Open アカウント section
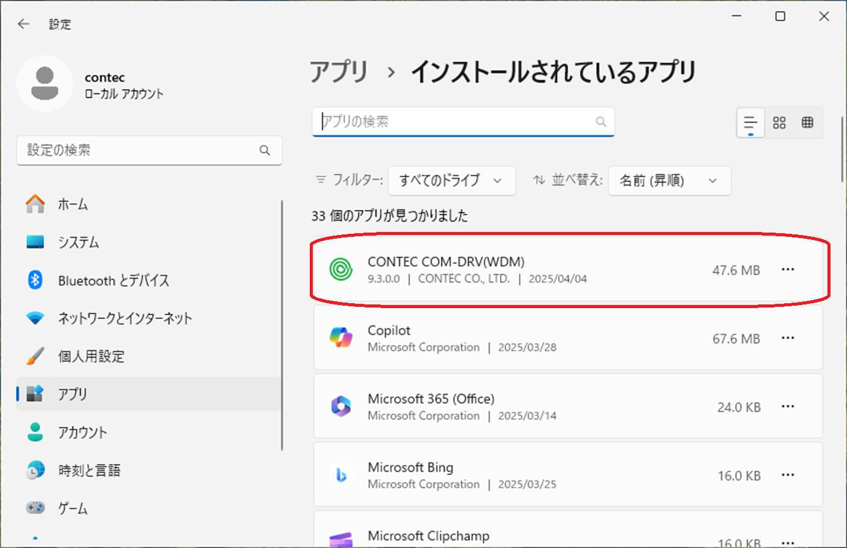The image size is (847, 548). point(149,432)
